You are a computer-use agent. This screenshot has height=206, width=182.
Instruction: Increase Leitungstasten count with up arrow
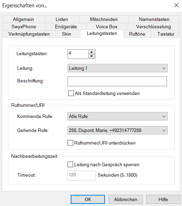(92, 52)
